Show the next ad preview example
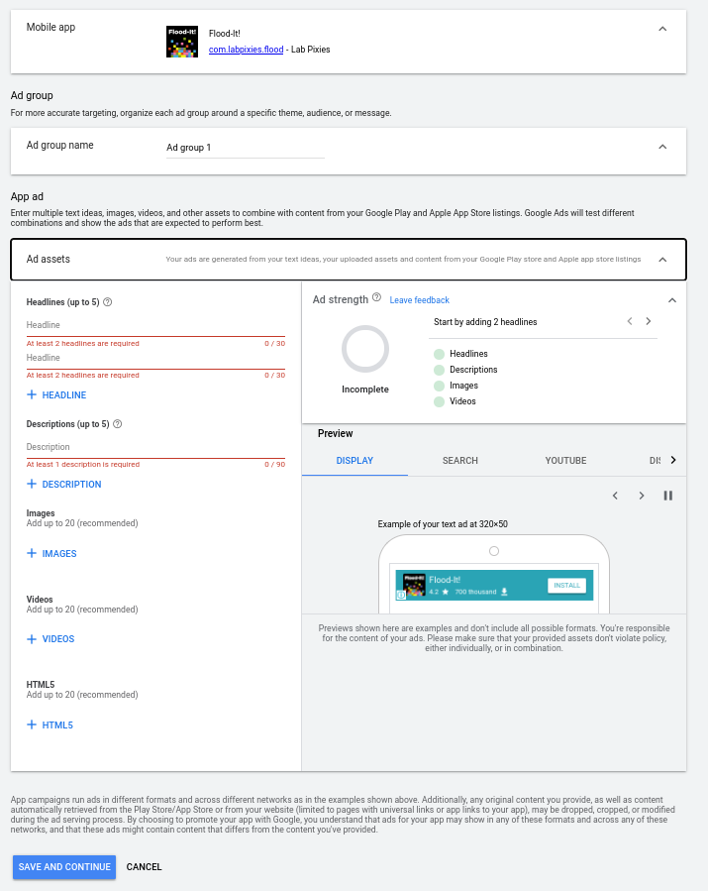The width and height of the screenshot is (708, 891). click(641, 496)
